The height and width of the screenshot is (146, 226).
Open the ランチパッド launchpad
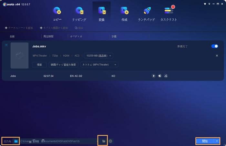(x=147, y=14)
